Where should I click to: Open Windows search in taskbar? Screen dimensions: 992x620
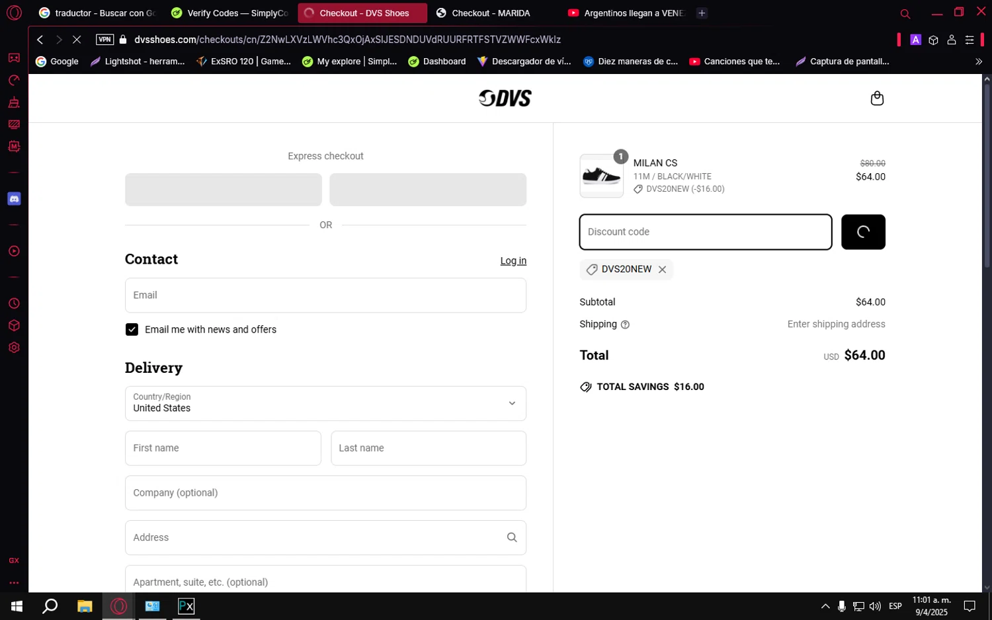50,606
